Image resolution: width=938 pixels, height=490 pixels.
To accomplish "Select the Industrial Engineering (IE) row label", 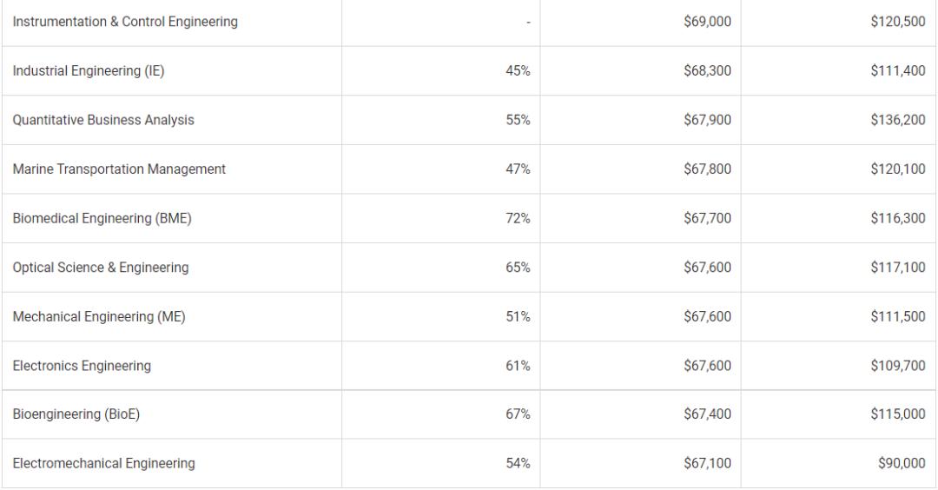I will click(x=89, y=71).
